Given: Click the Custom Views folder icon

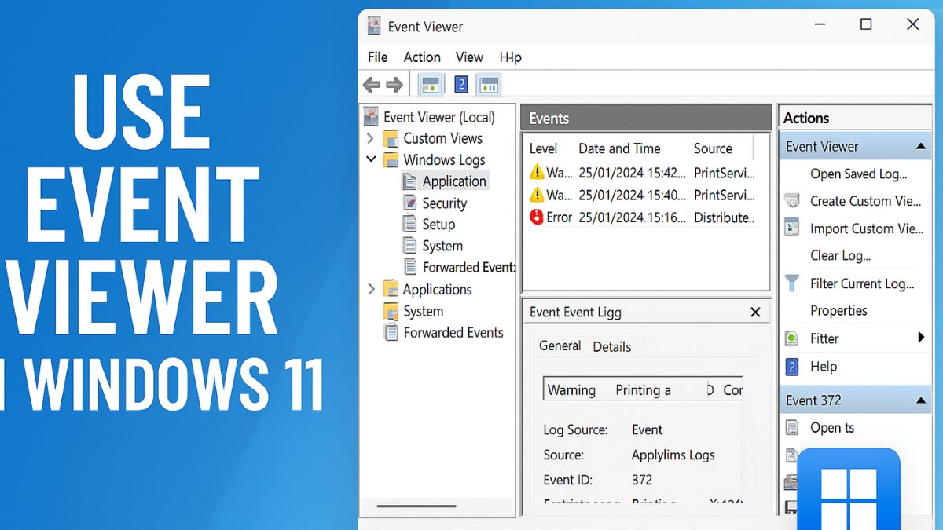Looking at the screenshot, I should point(391,139).
